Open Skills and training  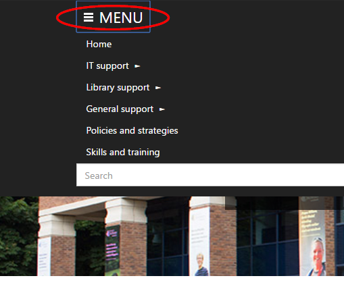(x=123, y=152)
